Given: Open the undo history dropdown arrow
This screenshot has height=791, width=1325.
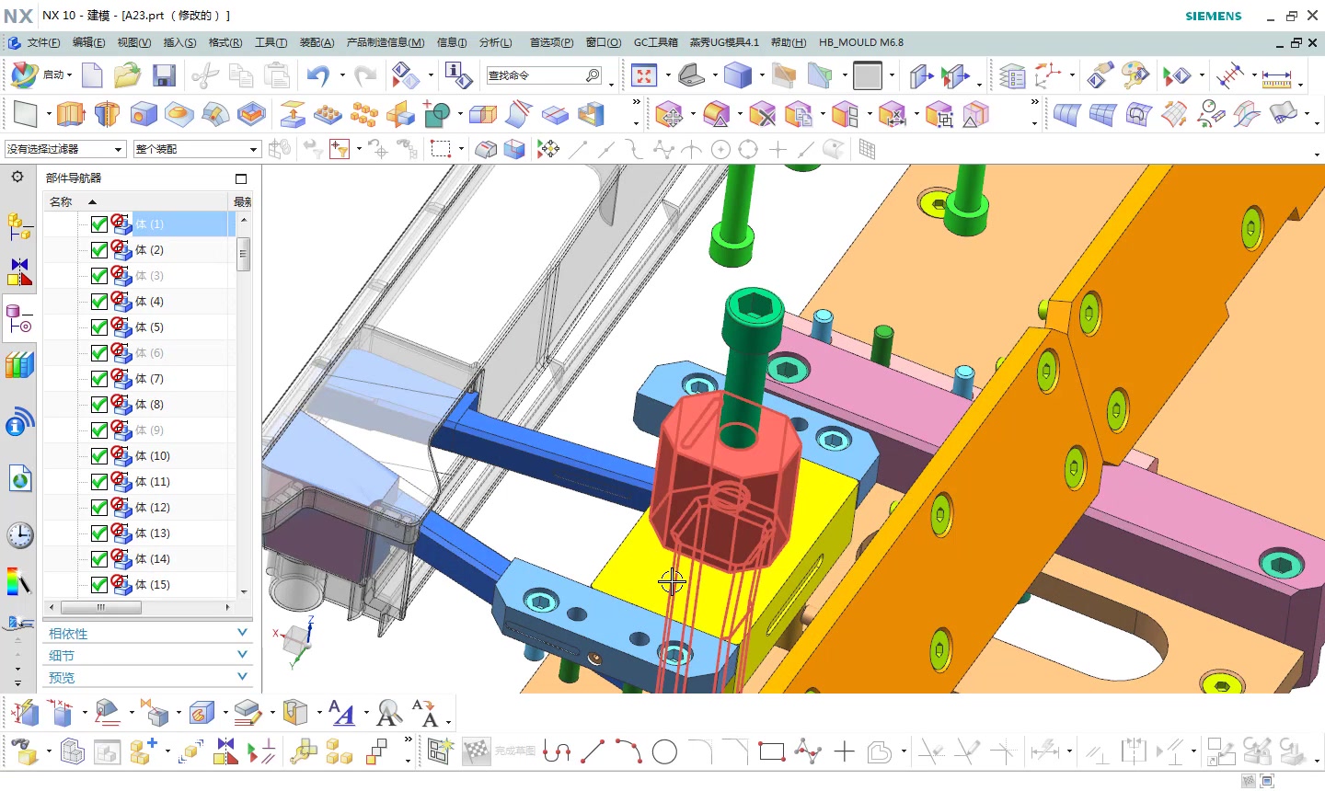Looking at the screenshot, I should 342,75.
